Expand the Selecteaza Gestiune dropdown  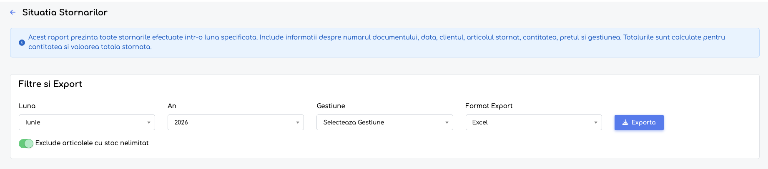[x=384, y=122]
